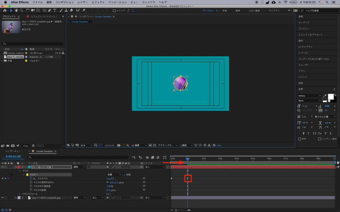This screenshot has height=212, width=340.
Task: Hide the oliur-119663-unsplash.jpg layer with eye icon
Action: pyautogui.click(x=2, y=198)
